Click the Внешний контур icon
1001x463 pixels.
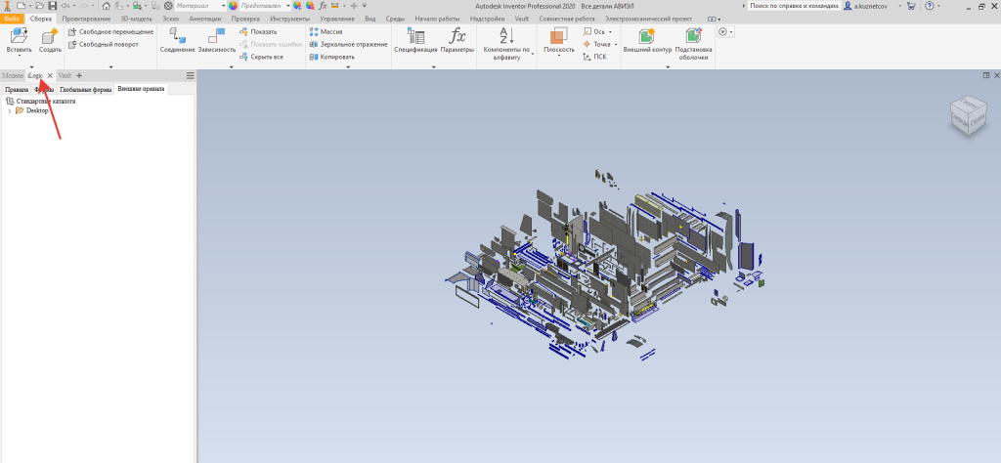(x=647, y=37)
